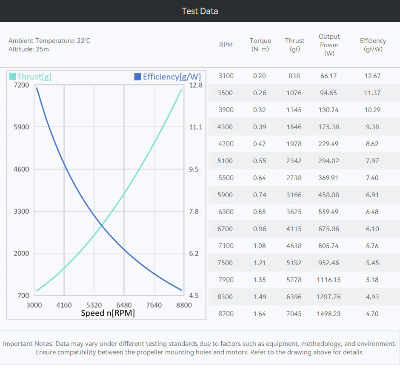Select the Important Notes disclaimer text

(x=200, y=348)
